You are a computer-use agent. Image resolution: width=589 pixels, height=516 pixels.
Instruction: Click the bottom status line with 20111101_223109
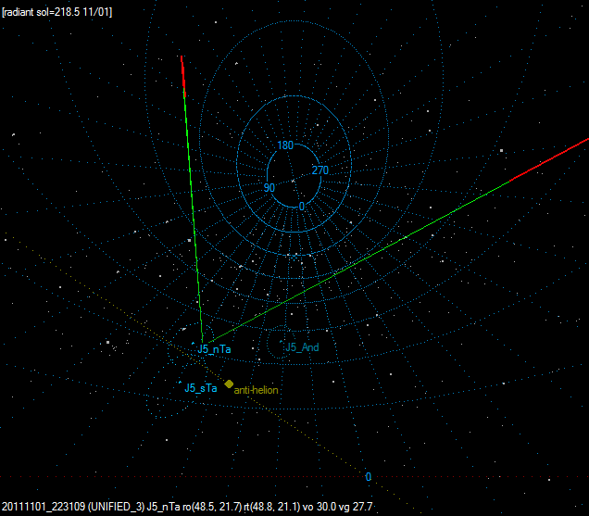click(187, 507)
